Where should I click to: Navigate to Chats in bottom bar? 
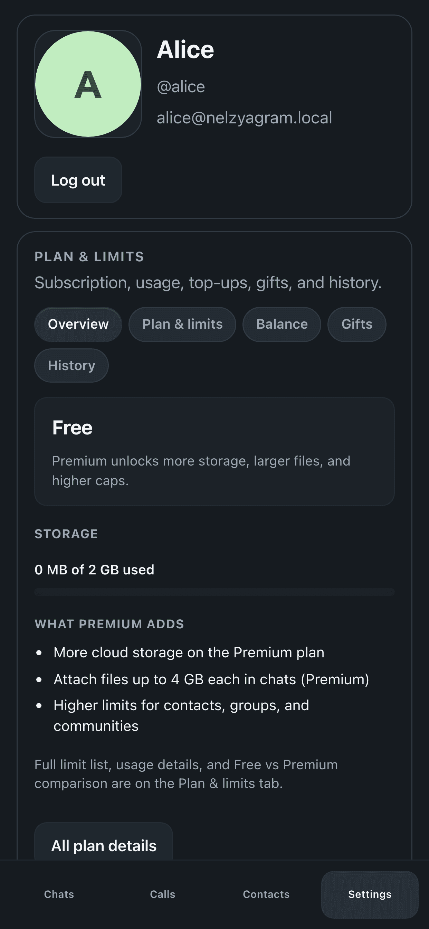[x=59, y=894]
